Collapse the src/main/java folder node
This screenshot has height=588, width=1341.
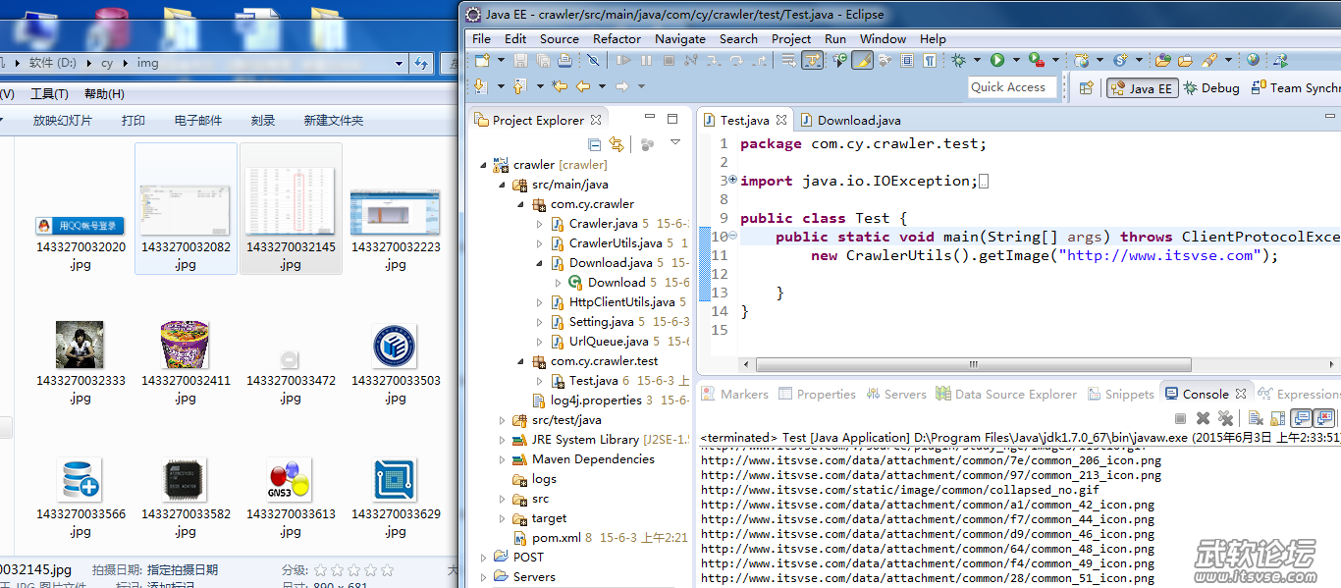[x=503, y=185]
